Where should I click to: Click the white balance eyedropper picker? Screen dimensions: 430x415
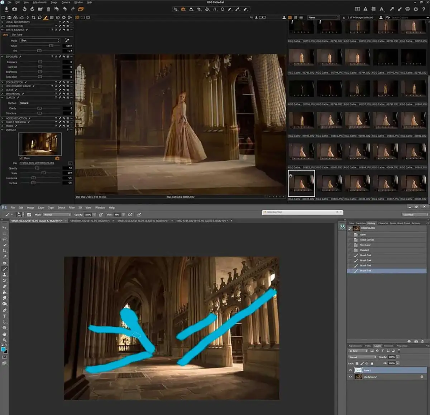[67, 40]
